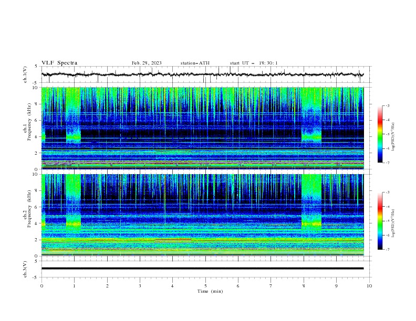Screen dimensions: 416x321
Task: Select the date text "Feb. 28, 2023"
Action: (147, 63)
